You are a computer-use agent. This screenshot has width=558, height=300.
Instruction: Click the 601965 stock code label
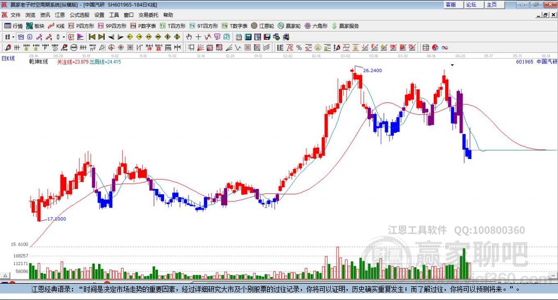click(x=525, y=62)
